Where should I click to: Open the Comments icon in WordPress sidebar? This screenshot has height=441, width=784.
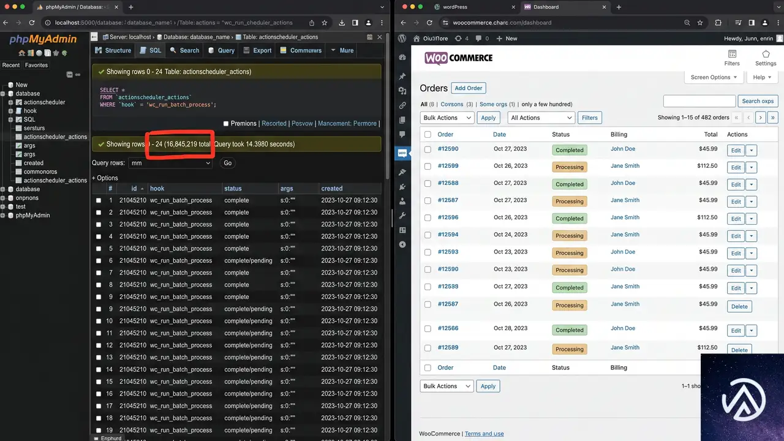click(x=402, y=134)
